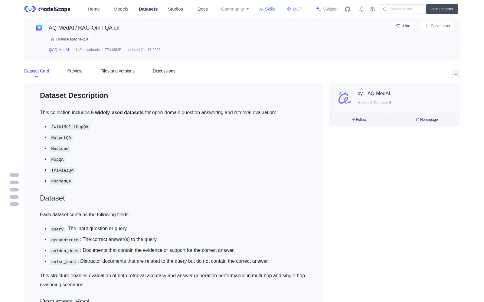Click the AQ-MedAI organization avatar
The image size is (484, 302).
coord(345,98)
